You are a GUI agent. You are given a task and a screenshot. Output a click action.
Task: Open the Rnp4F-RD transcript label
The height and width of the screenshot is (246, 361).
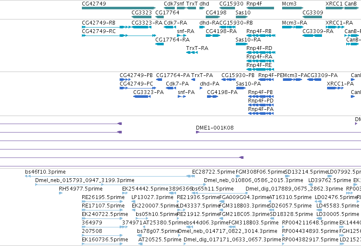click(259, 48)
